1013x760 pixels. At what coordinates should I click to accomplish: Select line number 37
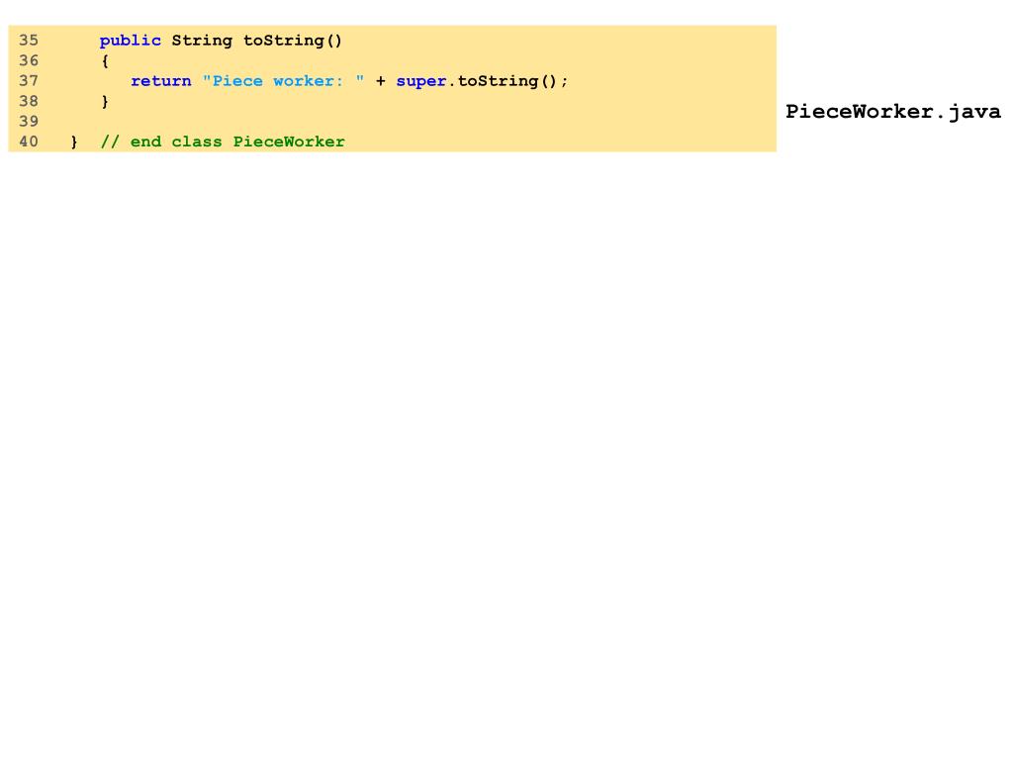coord(29,81)
